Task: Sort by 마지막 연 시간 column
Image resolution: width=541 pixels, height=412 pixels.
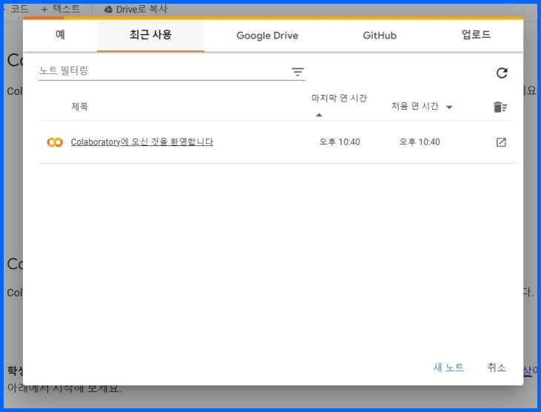Action: click(x=339, y=99)
